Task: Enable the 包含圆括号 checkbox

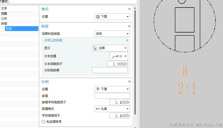Action: 43,122
